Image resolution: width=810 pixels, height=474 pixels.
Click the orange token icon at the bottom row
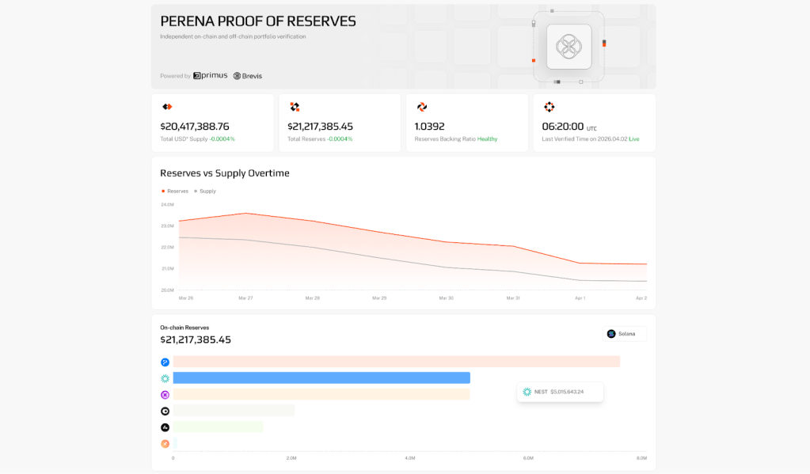[165, 444]
